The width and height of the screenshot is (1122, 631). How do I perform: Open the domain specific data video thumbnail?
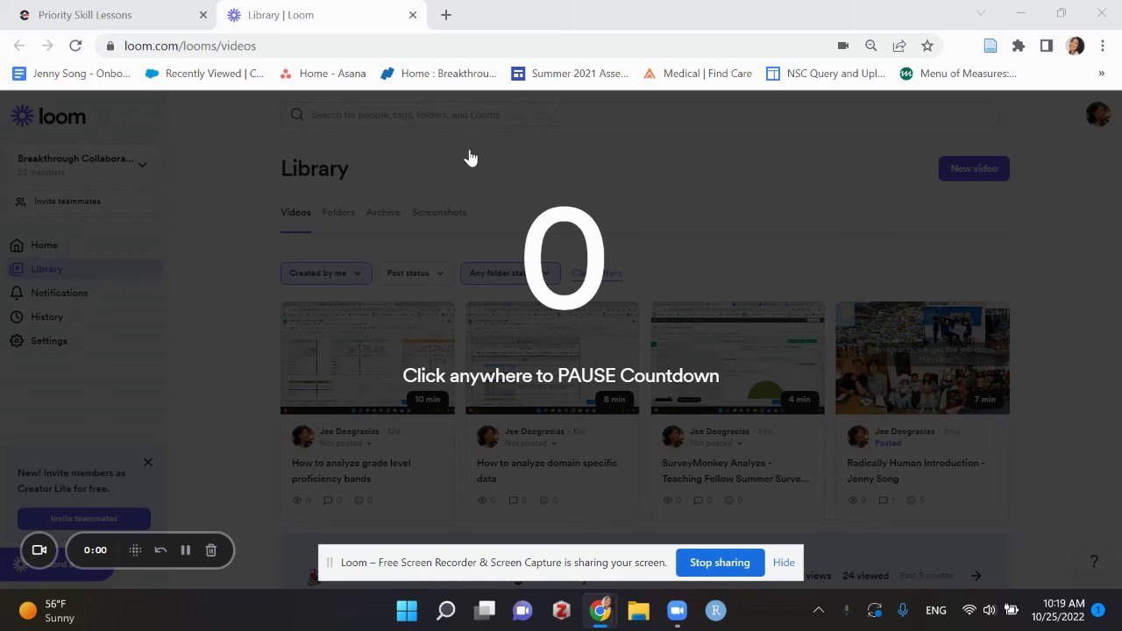pyautogui.click(x=552, y=358)
